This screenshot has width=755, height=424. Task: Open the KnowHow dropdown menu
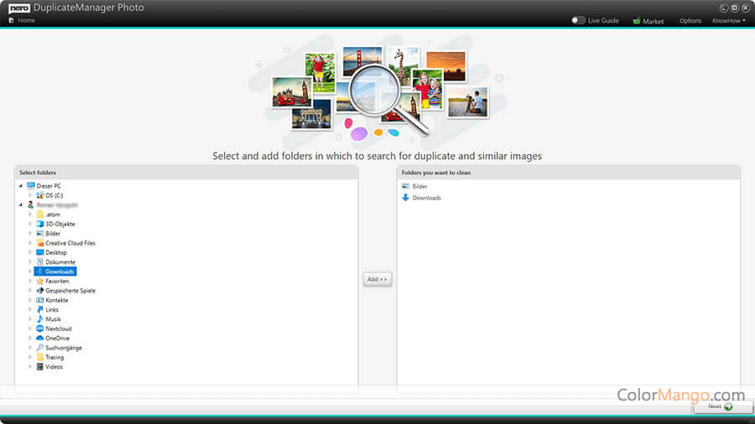(728, 21)
